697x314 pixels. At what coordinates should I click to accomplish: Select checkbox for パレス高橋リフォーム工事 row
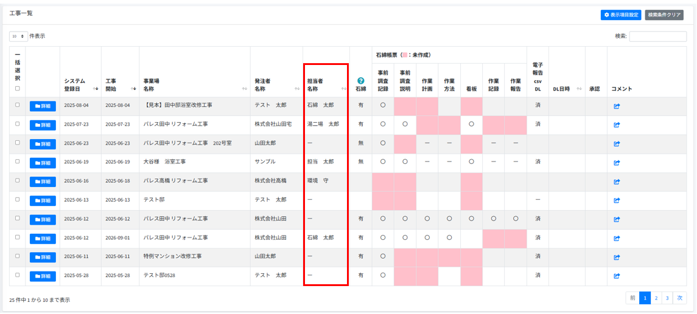(17, 180)
